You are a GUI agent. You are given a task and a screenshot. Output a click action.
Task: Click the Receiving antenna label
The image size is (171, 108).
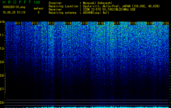click(63, 13)
